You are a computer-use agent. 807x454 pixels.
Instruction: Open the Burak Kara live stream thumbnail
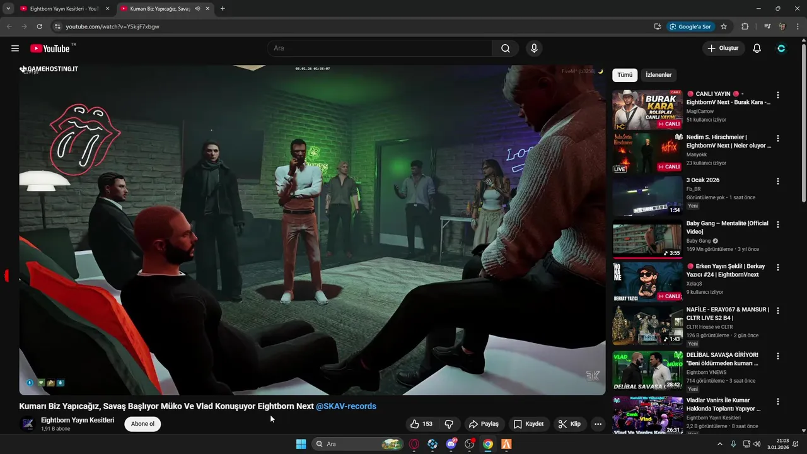(647, 110)
